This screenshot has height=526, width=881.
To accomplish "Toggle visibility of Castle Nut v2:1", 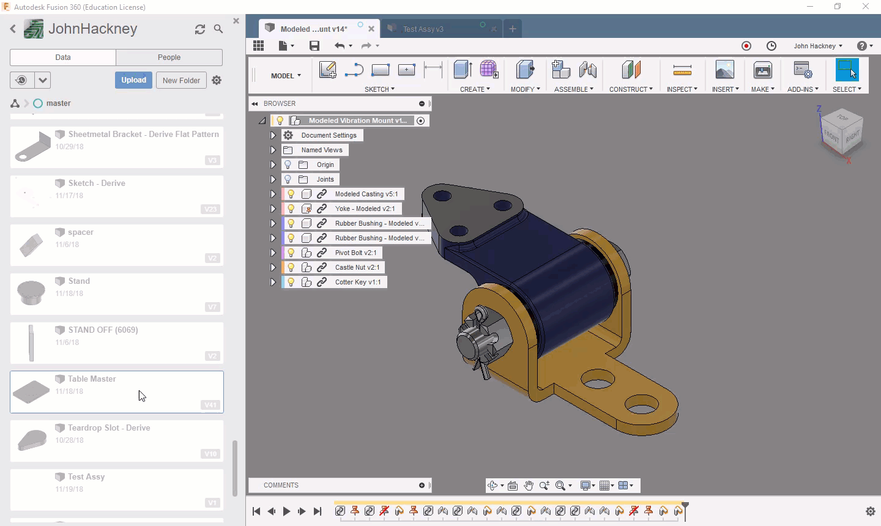I will click(x=291, y=267).
